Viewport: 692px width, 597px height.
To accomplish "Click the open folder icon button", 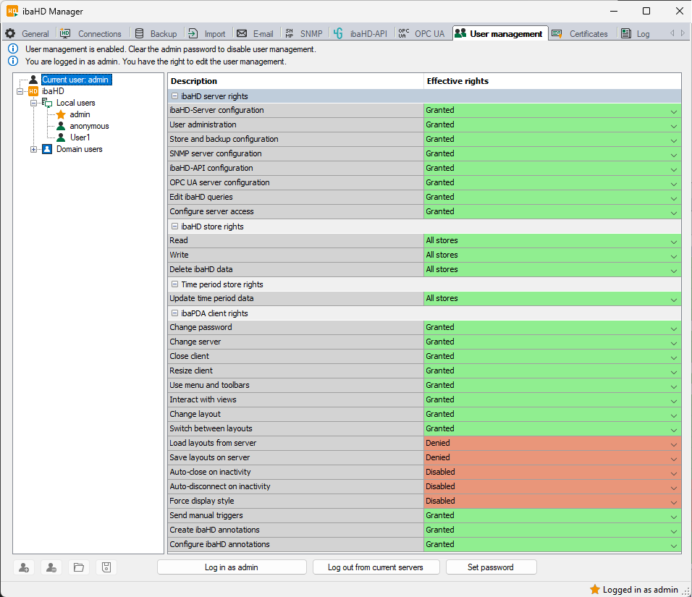I will coord(79,567).
